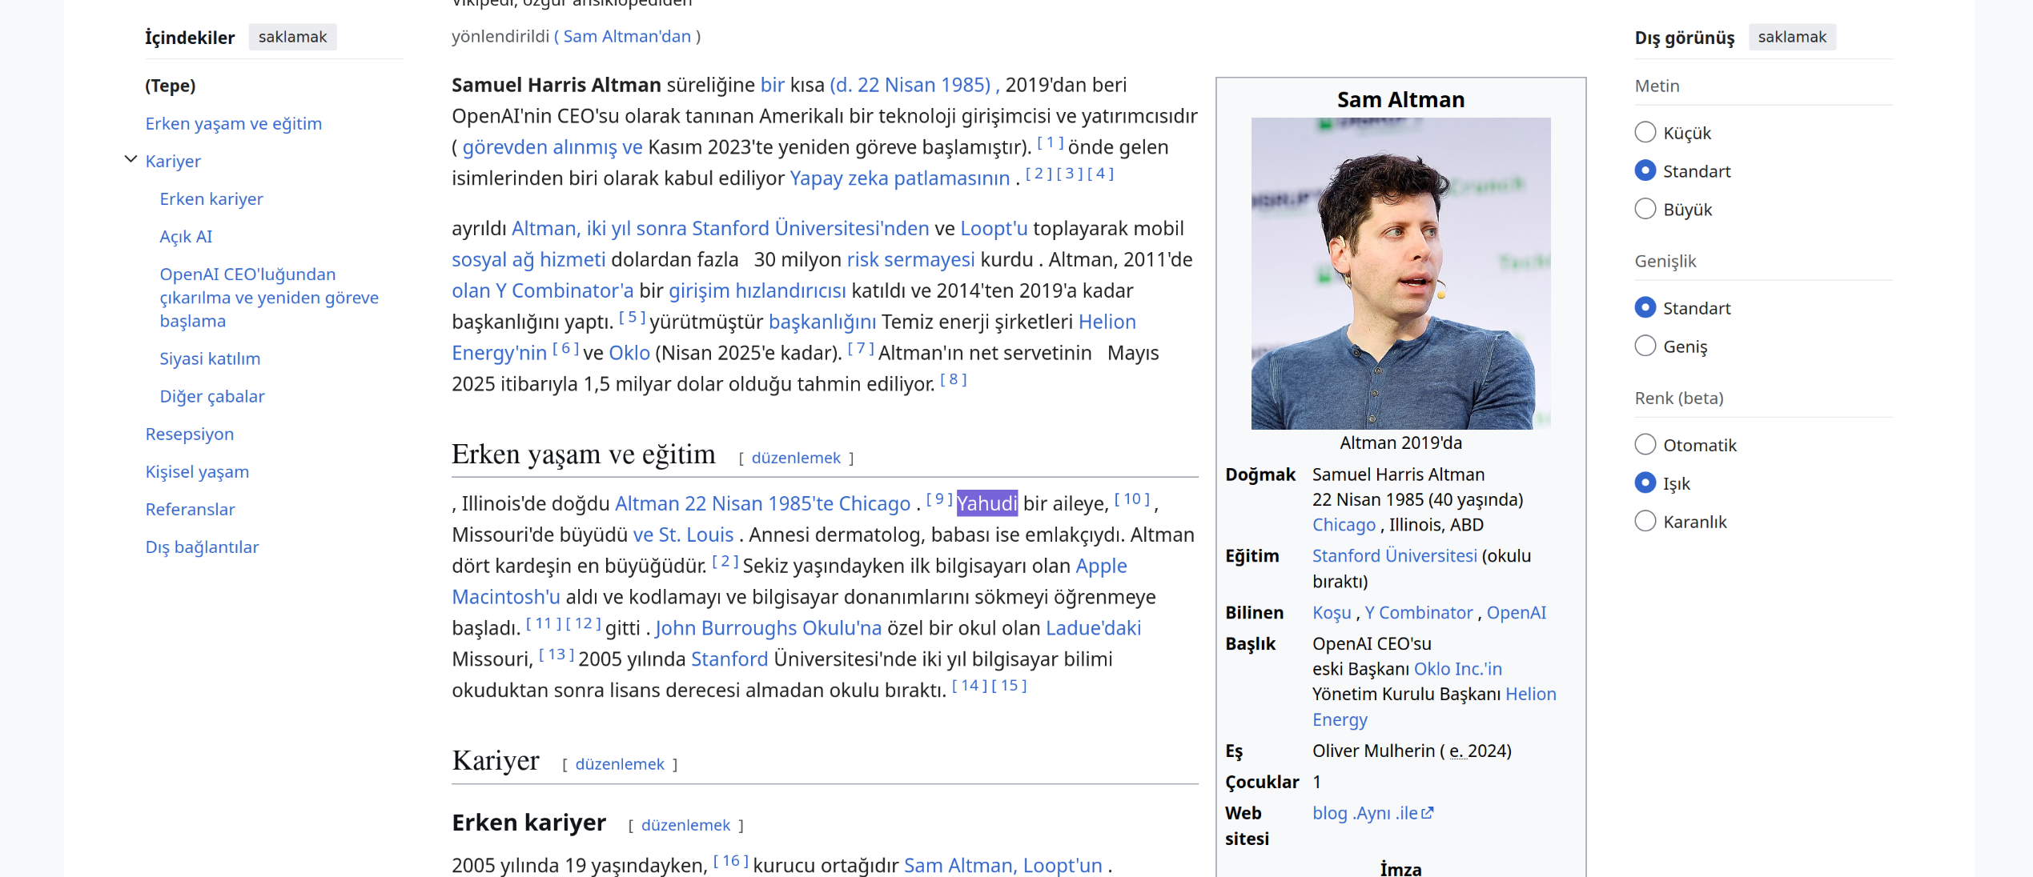Image resolution: width=2033 pixels, height=877 pixels.
Task: Hide the Dış görünüş panel with saklamak
Action: [x=1792, y=37]
